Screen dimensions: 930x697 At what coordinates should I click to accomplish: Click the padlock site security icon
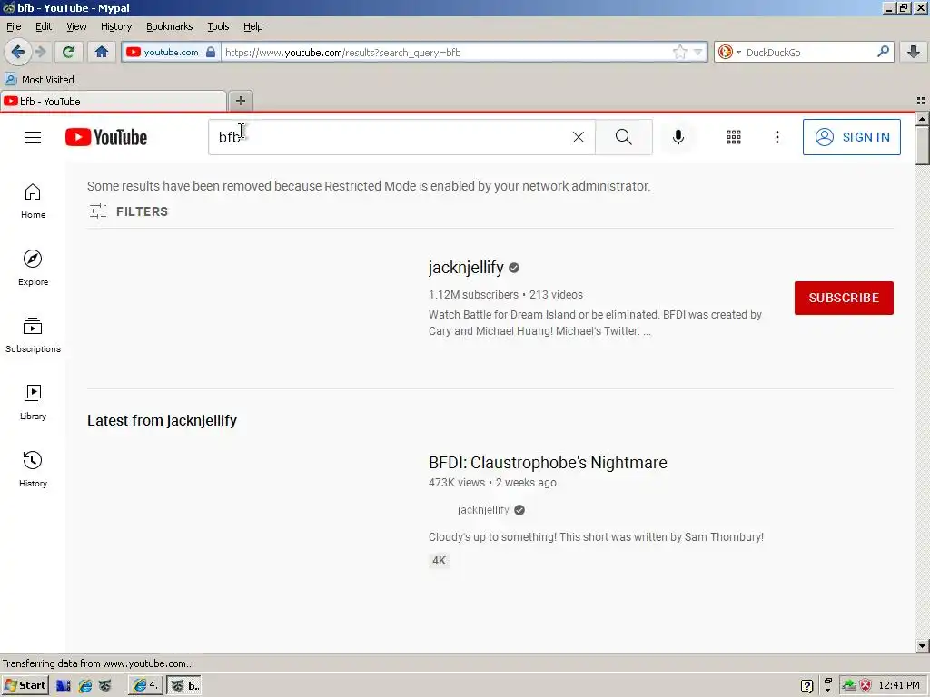click(x=211, y=52)
